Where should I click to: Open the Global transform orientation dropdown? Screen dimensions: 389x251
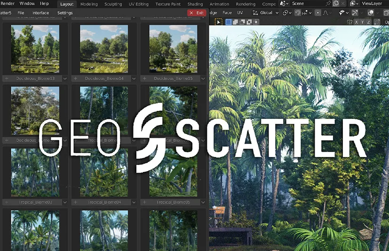(x=265, y=13)
